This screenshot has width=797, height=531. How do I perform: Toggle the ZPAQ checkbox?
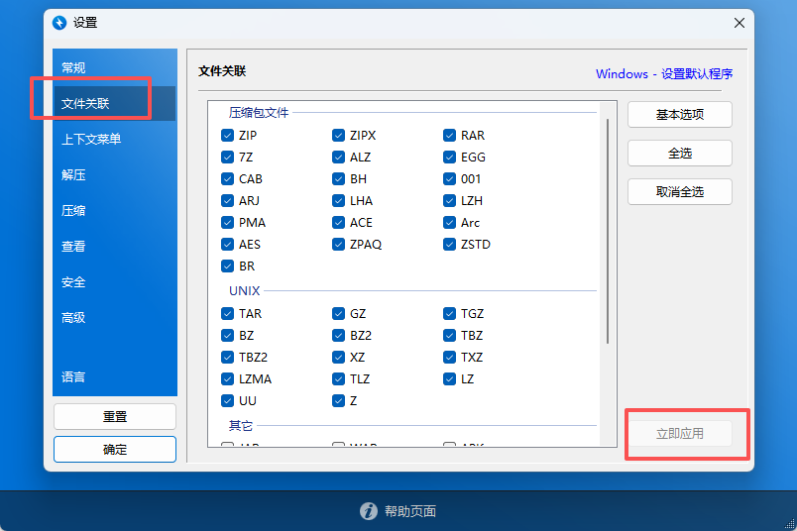339,245
